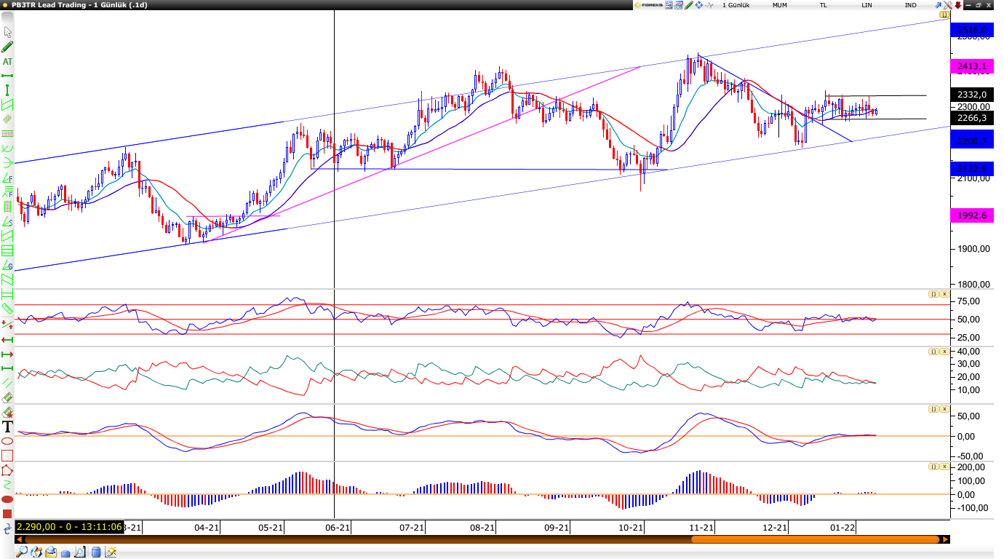
Task: Select the vertical line segment tool
Action: (x=8, y=90)
